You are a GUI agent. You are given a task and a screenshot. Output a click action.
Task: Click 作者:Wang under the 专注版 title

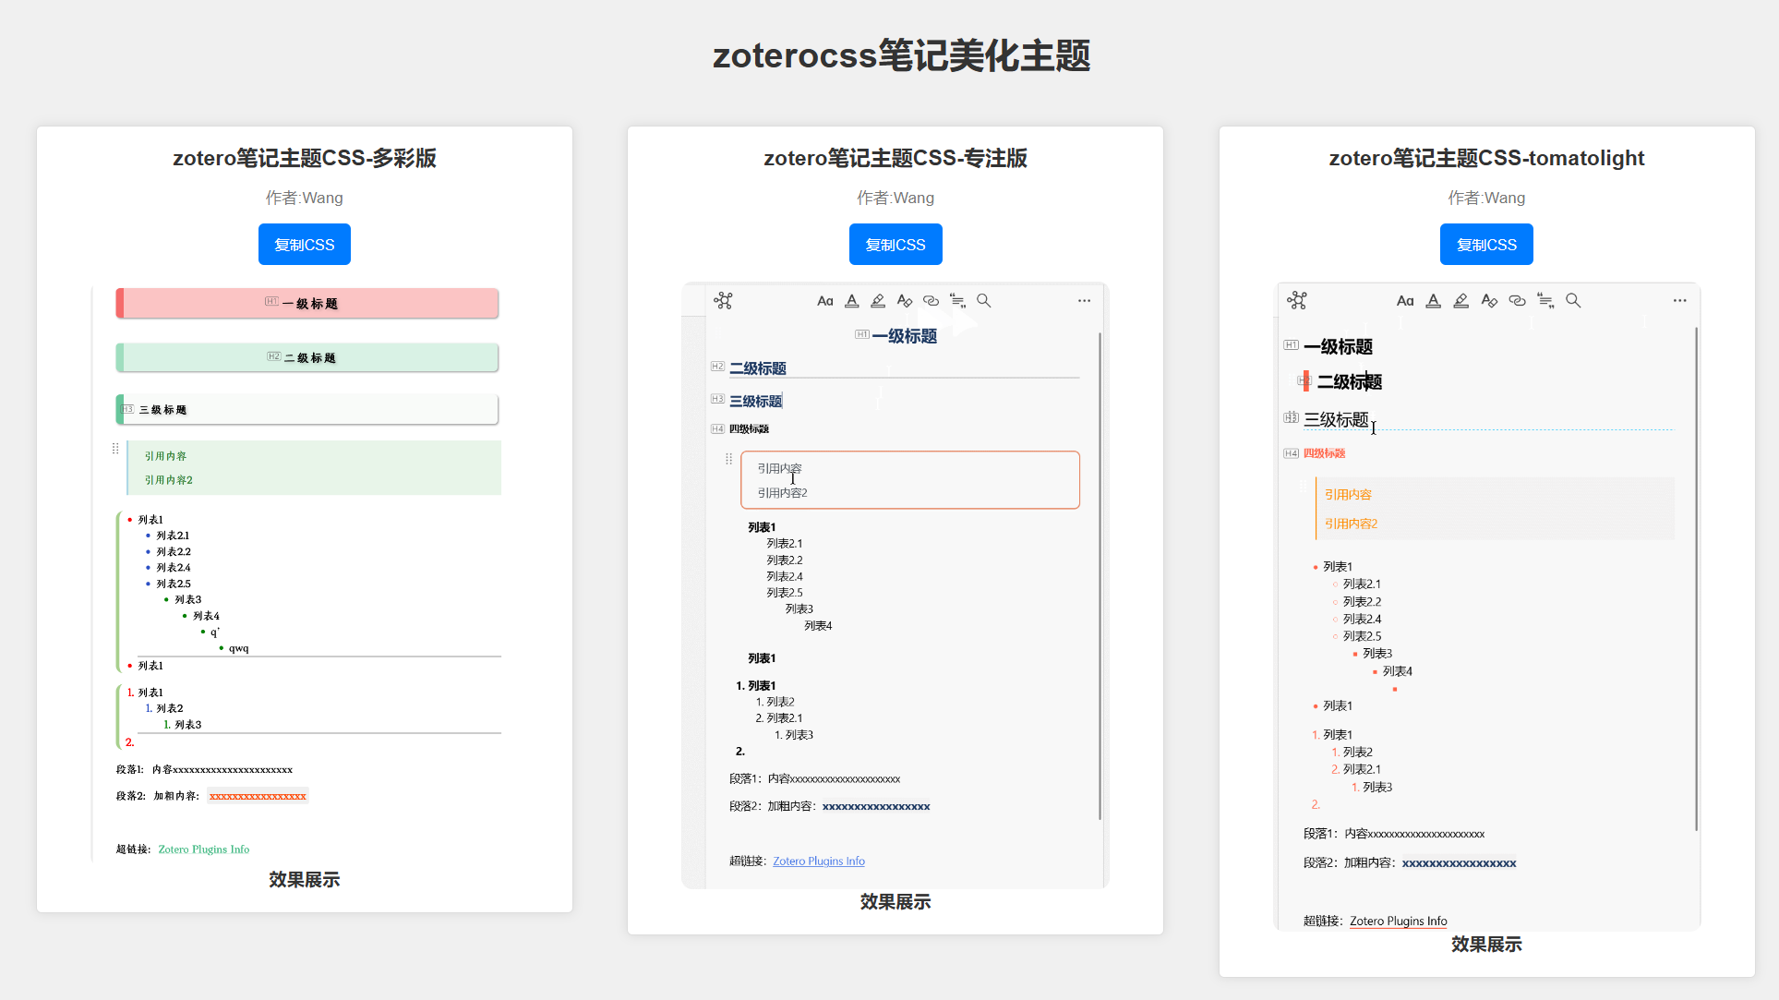click(896, 198)
